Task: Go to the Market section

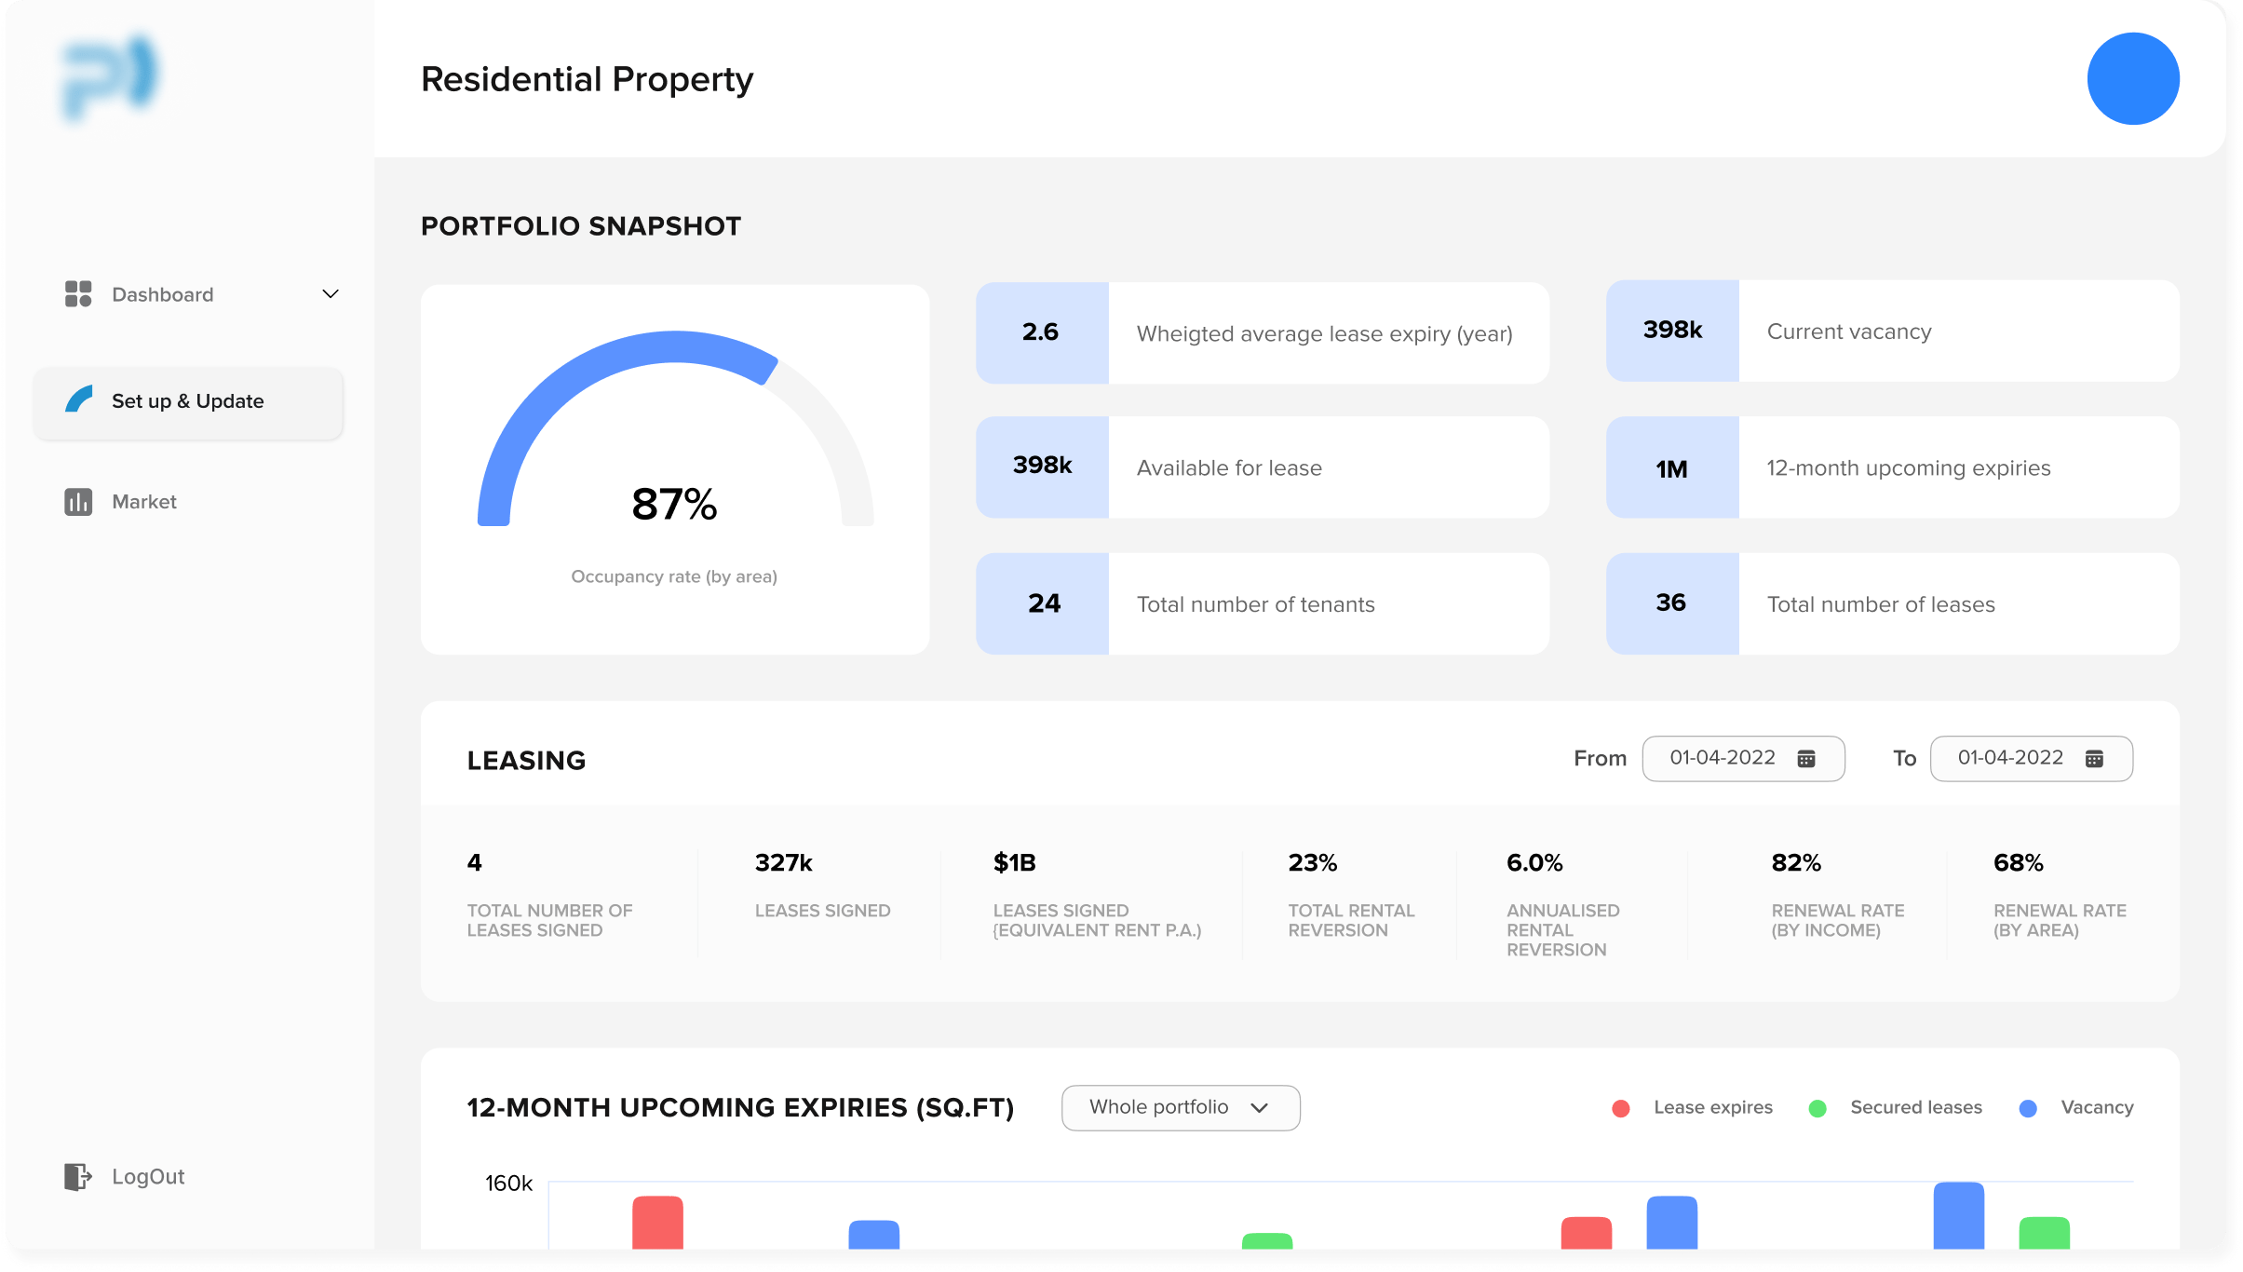Action: pyautogui.click(x=144, y=502)
